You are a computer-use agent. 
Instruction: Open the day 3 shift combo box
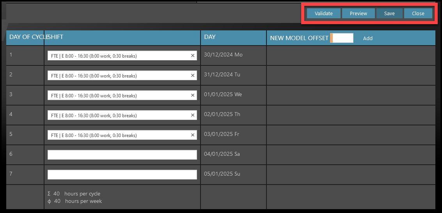coord(117,95)
